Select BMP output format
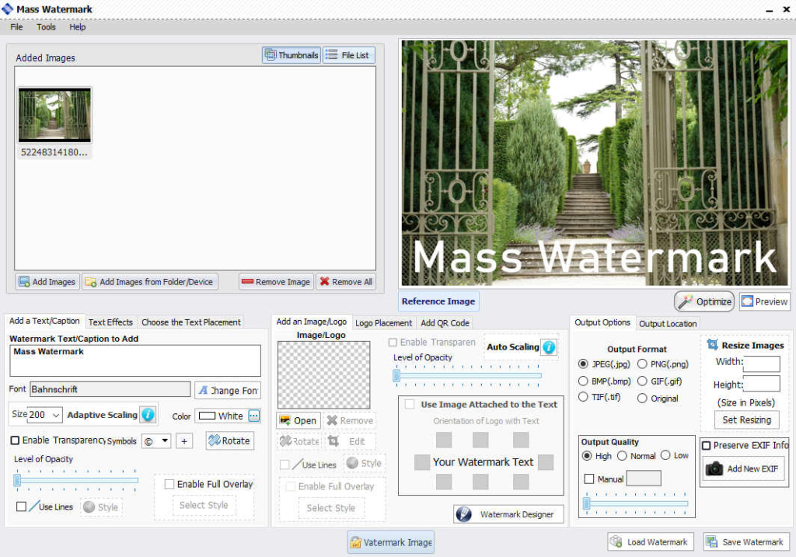Viewport: 796px width, 557px height. click(x=583, y=381)
